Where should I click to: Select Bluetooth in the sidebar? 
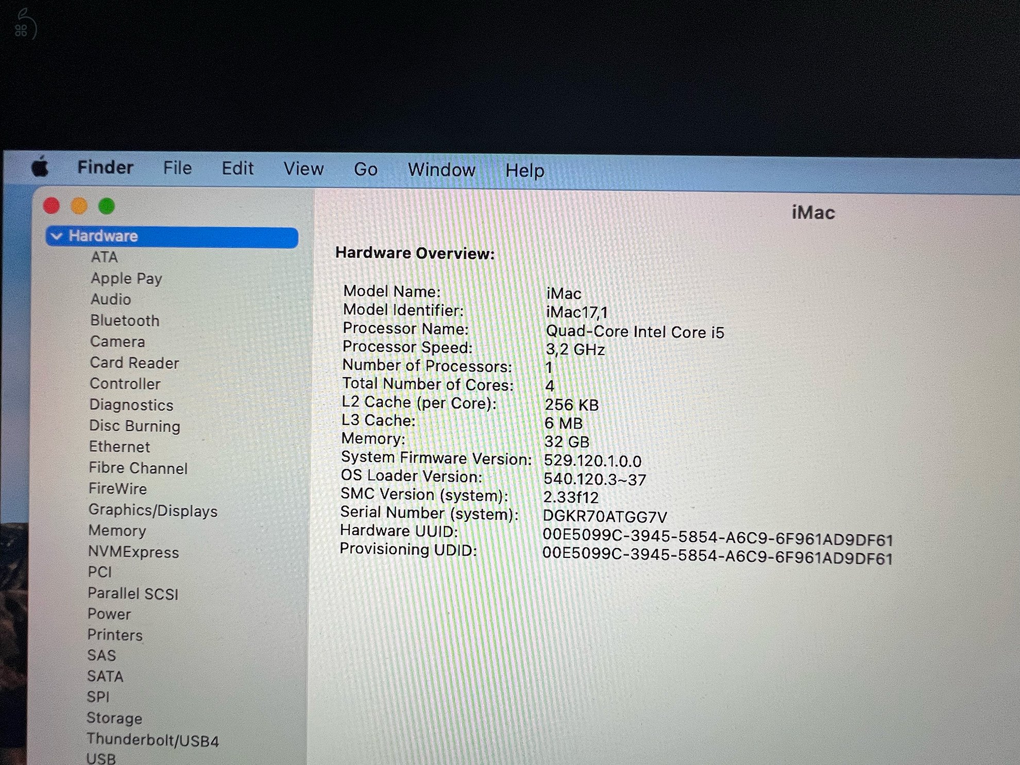click(125, 320)
